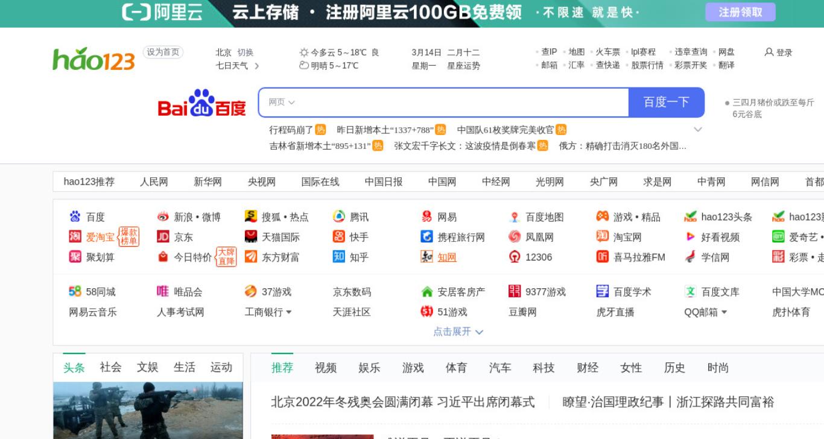Switch to 财经 feed tab
This screenshot has height=439, width=824.
coord(588,368)
